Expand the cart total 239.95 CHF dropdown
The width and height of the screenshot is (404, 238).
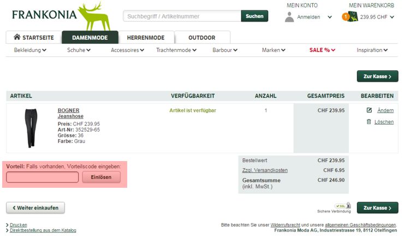[392, 17]
